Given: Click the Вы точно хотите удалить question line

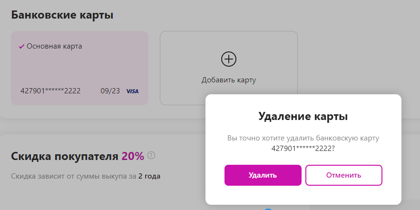Looking at the screenshot, I should click(x=303, y=138).
